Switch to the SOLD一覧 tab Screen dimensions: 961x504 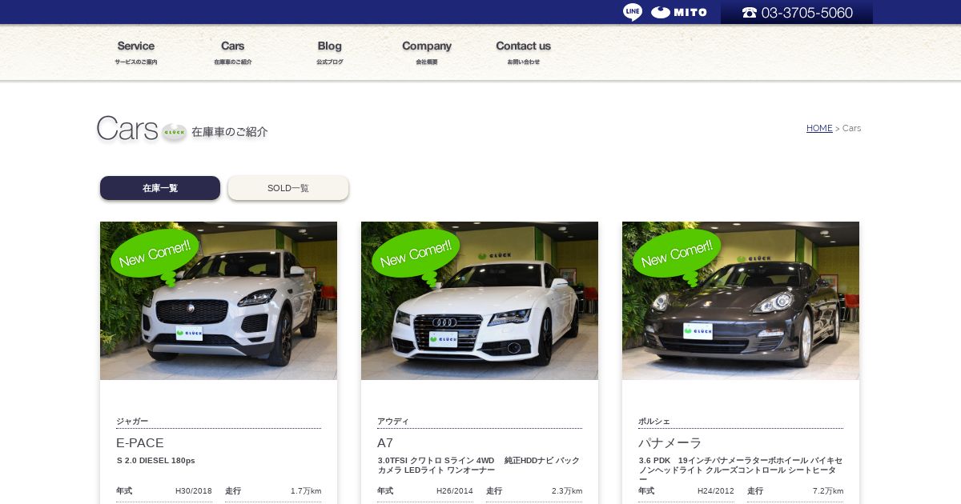[x=288, y=188]
